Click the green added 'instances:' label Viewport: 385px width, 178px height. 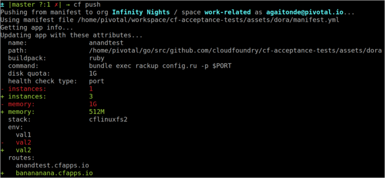pyautogui.click(x=27, y=96)
